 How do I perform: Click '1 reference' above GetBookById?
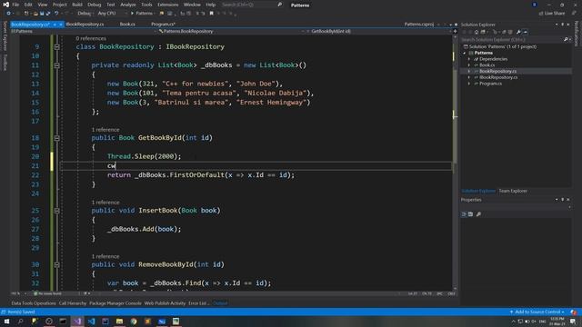pos(105,130)
